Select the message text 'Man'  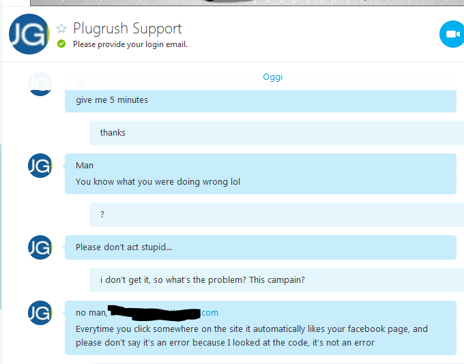tap(85, 165)
